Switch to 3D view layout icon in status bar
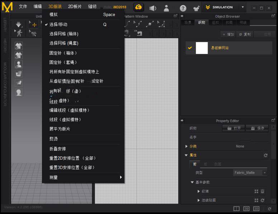The height and width of the screenshot is (214, 278). pos(246,209)
